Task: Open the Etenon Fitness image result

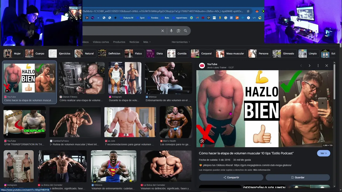Action: pyautogui.click(x=82, y=78)
